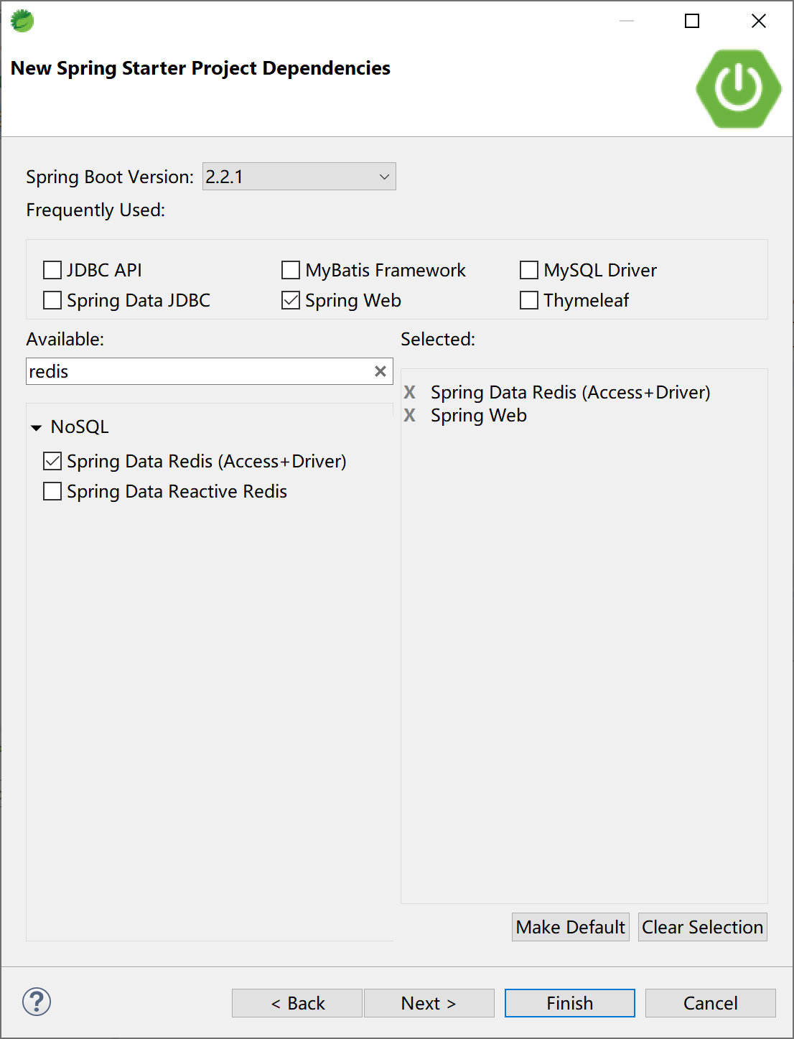Enable the JDBC API checkbox
The height and width of the screenshot is (1039, 794).
[52, 270]
